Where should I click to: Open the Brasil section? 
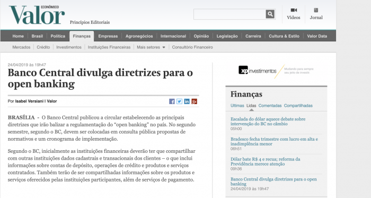coord(37,36)
